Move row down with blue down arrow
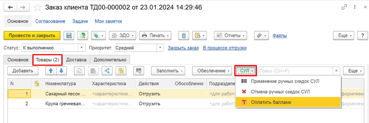The image size is (369, 123). (x=61, y=71)
